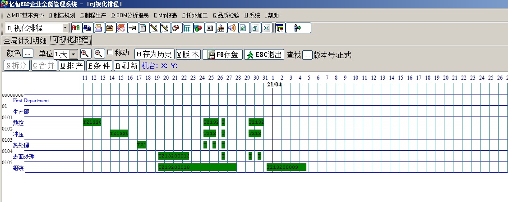Image resolution: width=508 pixels, height=202 pixels.
Task: Open the F 托外加工 menu
Action: 195,15
